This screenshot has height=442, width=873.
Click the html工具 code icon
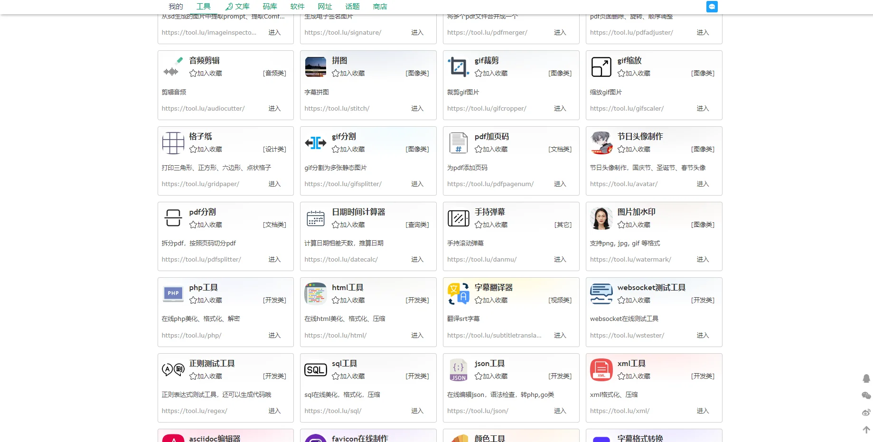click(316, 294)
